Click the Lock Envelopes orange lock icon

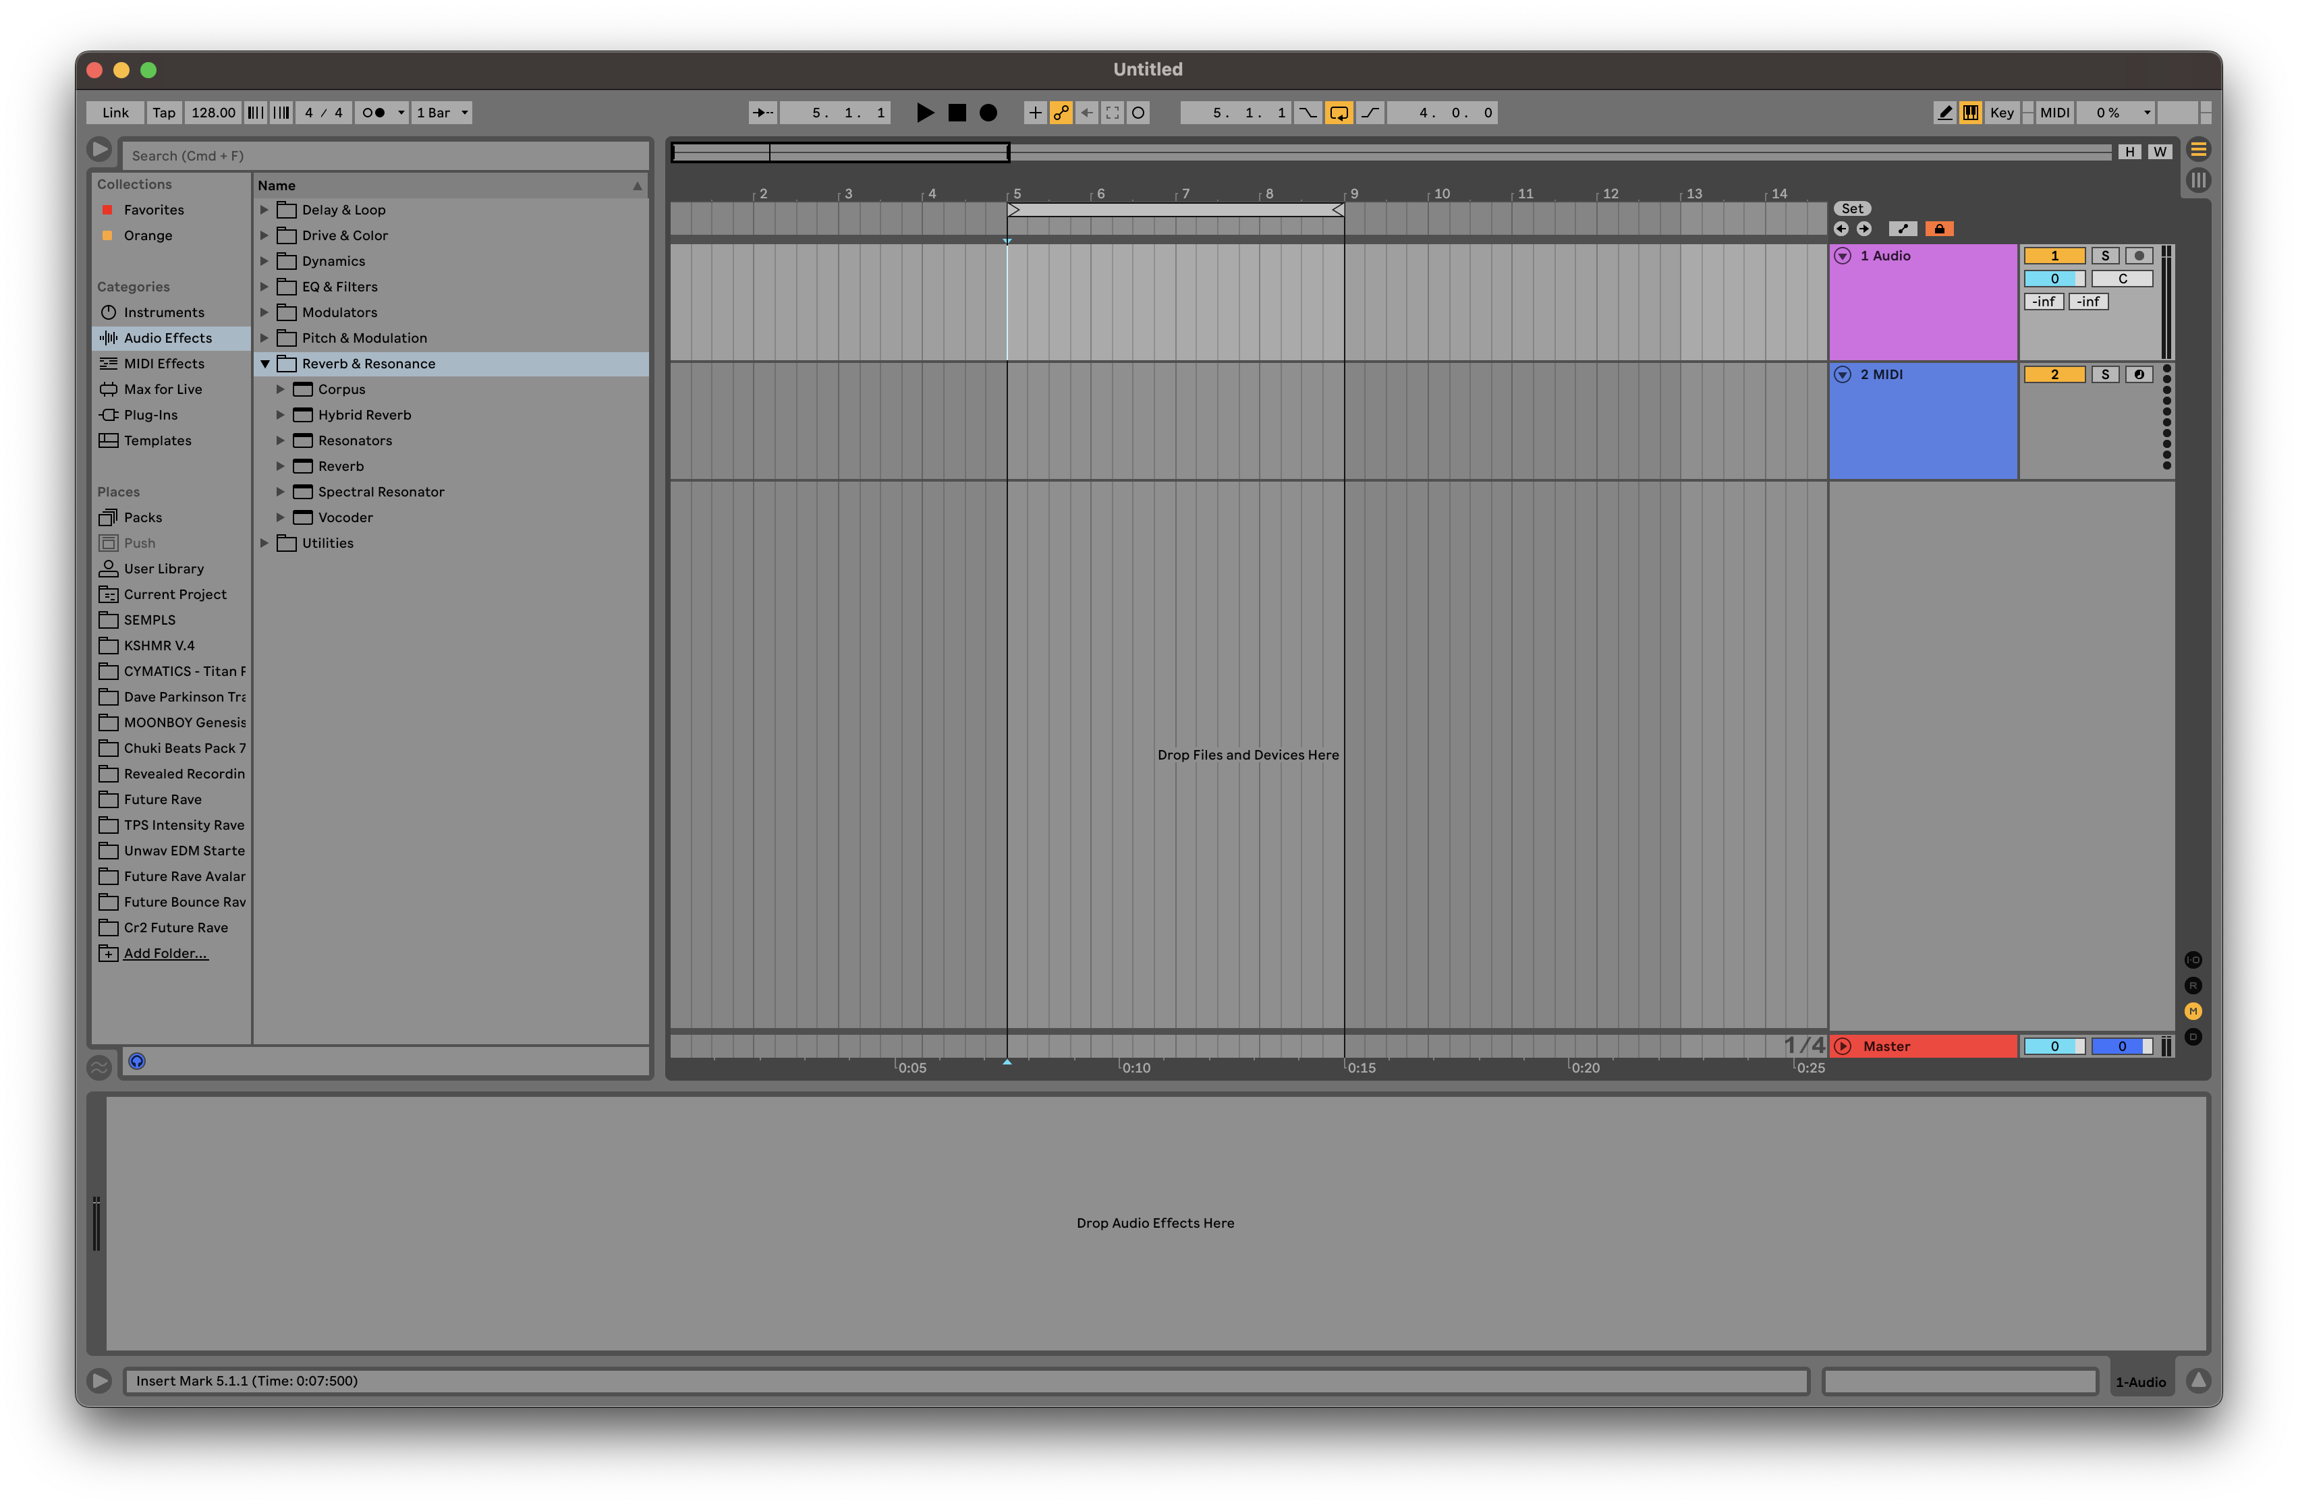tap(1939, 229)
